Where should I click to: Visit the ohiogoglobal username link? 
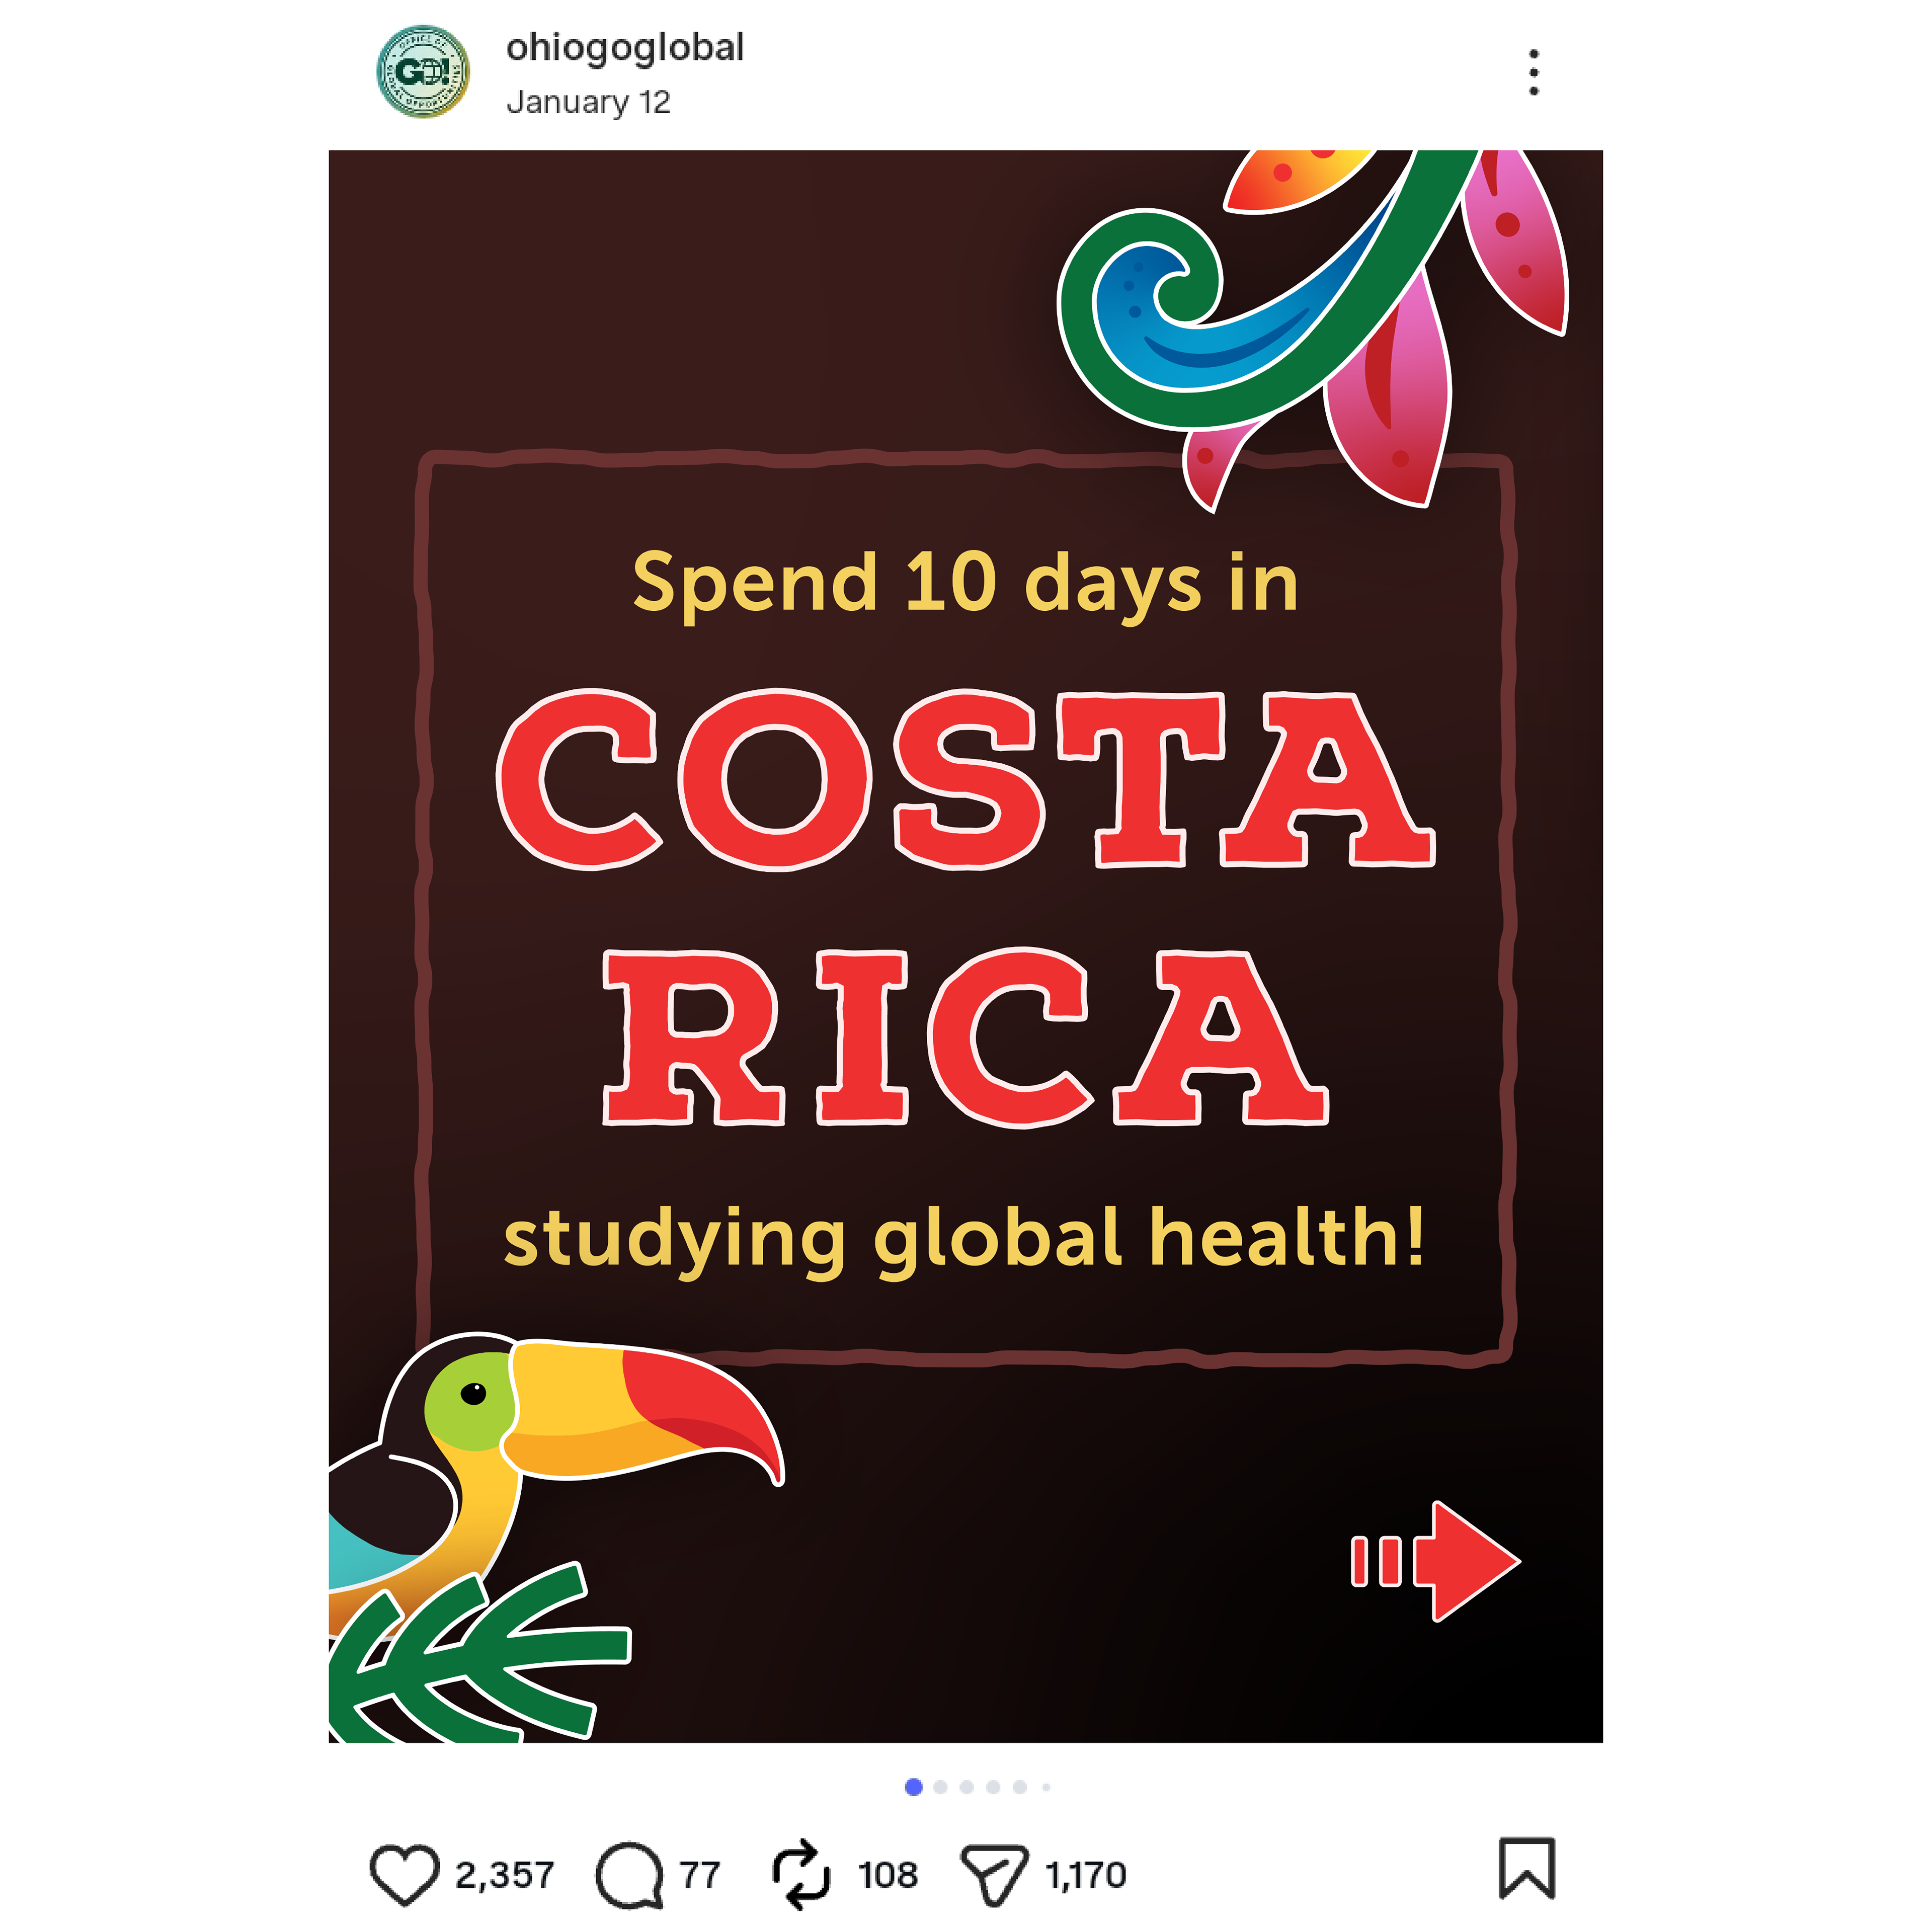(x=625, y=48)
